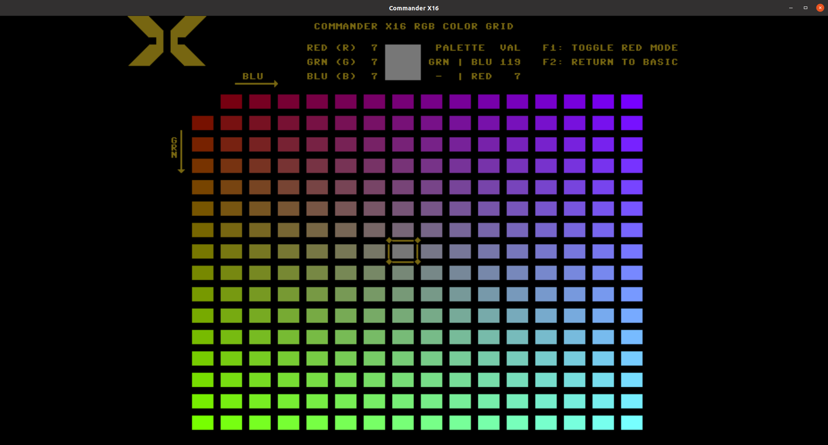Click the 'Commander X16' window title
Viewport: 828px width, 445px height.
click(414, 8)
